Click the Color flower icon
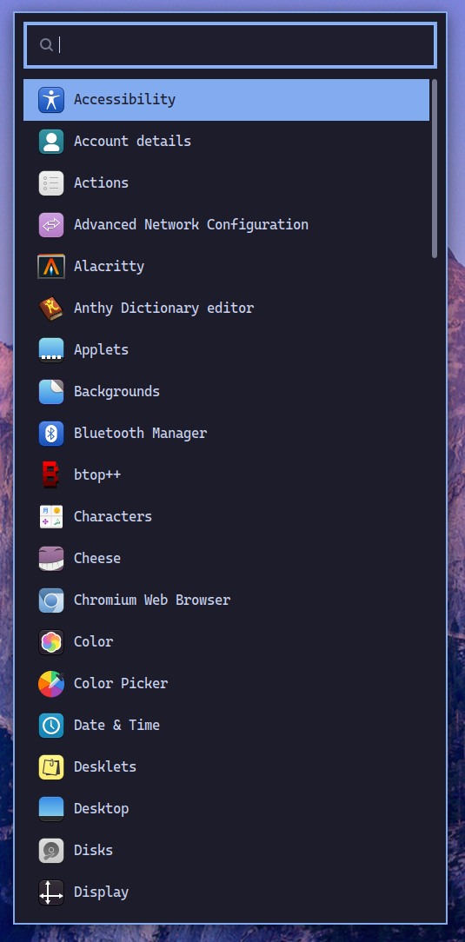Viewport: 465px width, 942px height. click(51, 641)
